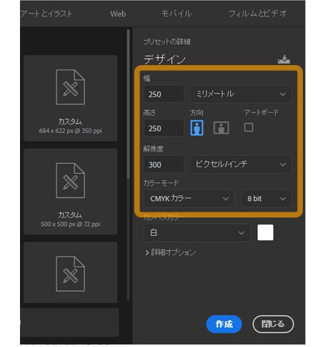Select portrait orientation icon

click(196, 128)
